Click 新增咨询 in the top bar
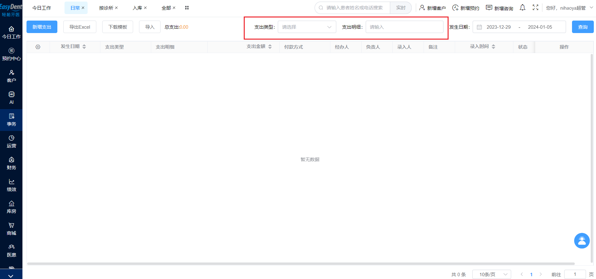The image size is (596, 279). (499, 8)
